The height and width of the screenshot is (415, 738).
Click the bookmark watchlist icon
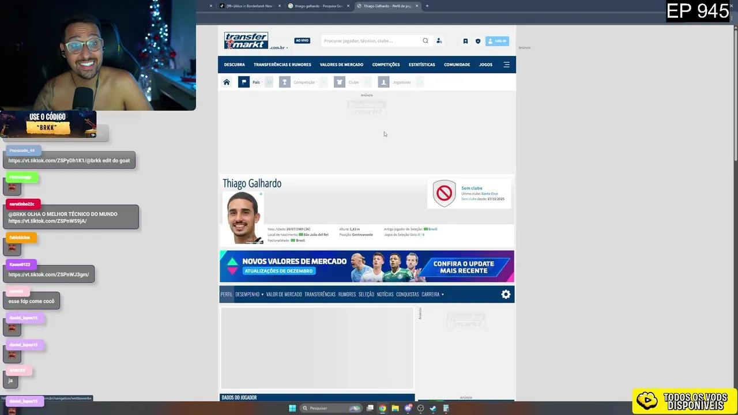465,41
